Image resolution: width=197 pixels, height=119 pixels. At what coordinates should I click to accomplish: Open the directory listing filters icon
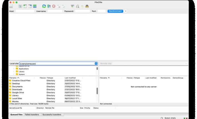click(x=72, y=6)
